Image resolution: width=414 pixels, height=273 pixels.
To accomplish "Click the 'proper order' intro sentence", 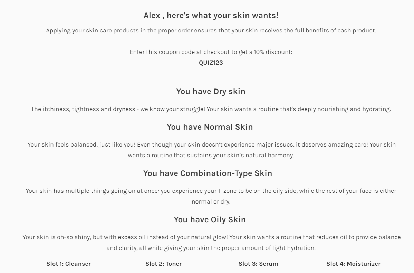I will pyautogui.click(x=211, y=31).
